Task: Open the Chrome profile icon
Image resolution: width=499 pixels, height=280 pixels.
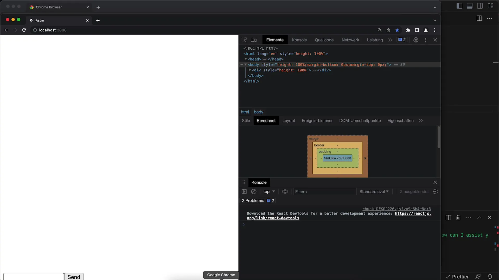Action: pos(426,30)
